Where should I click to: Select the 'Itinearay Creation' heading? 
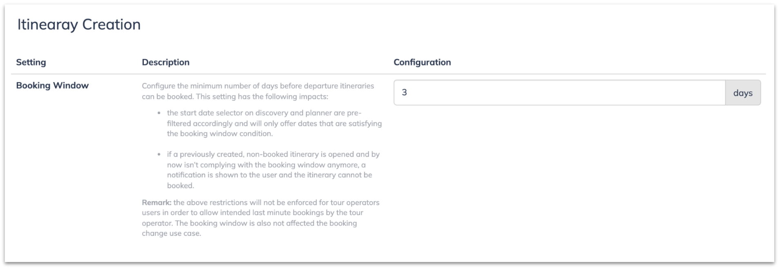coord(79,24)
